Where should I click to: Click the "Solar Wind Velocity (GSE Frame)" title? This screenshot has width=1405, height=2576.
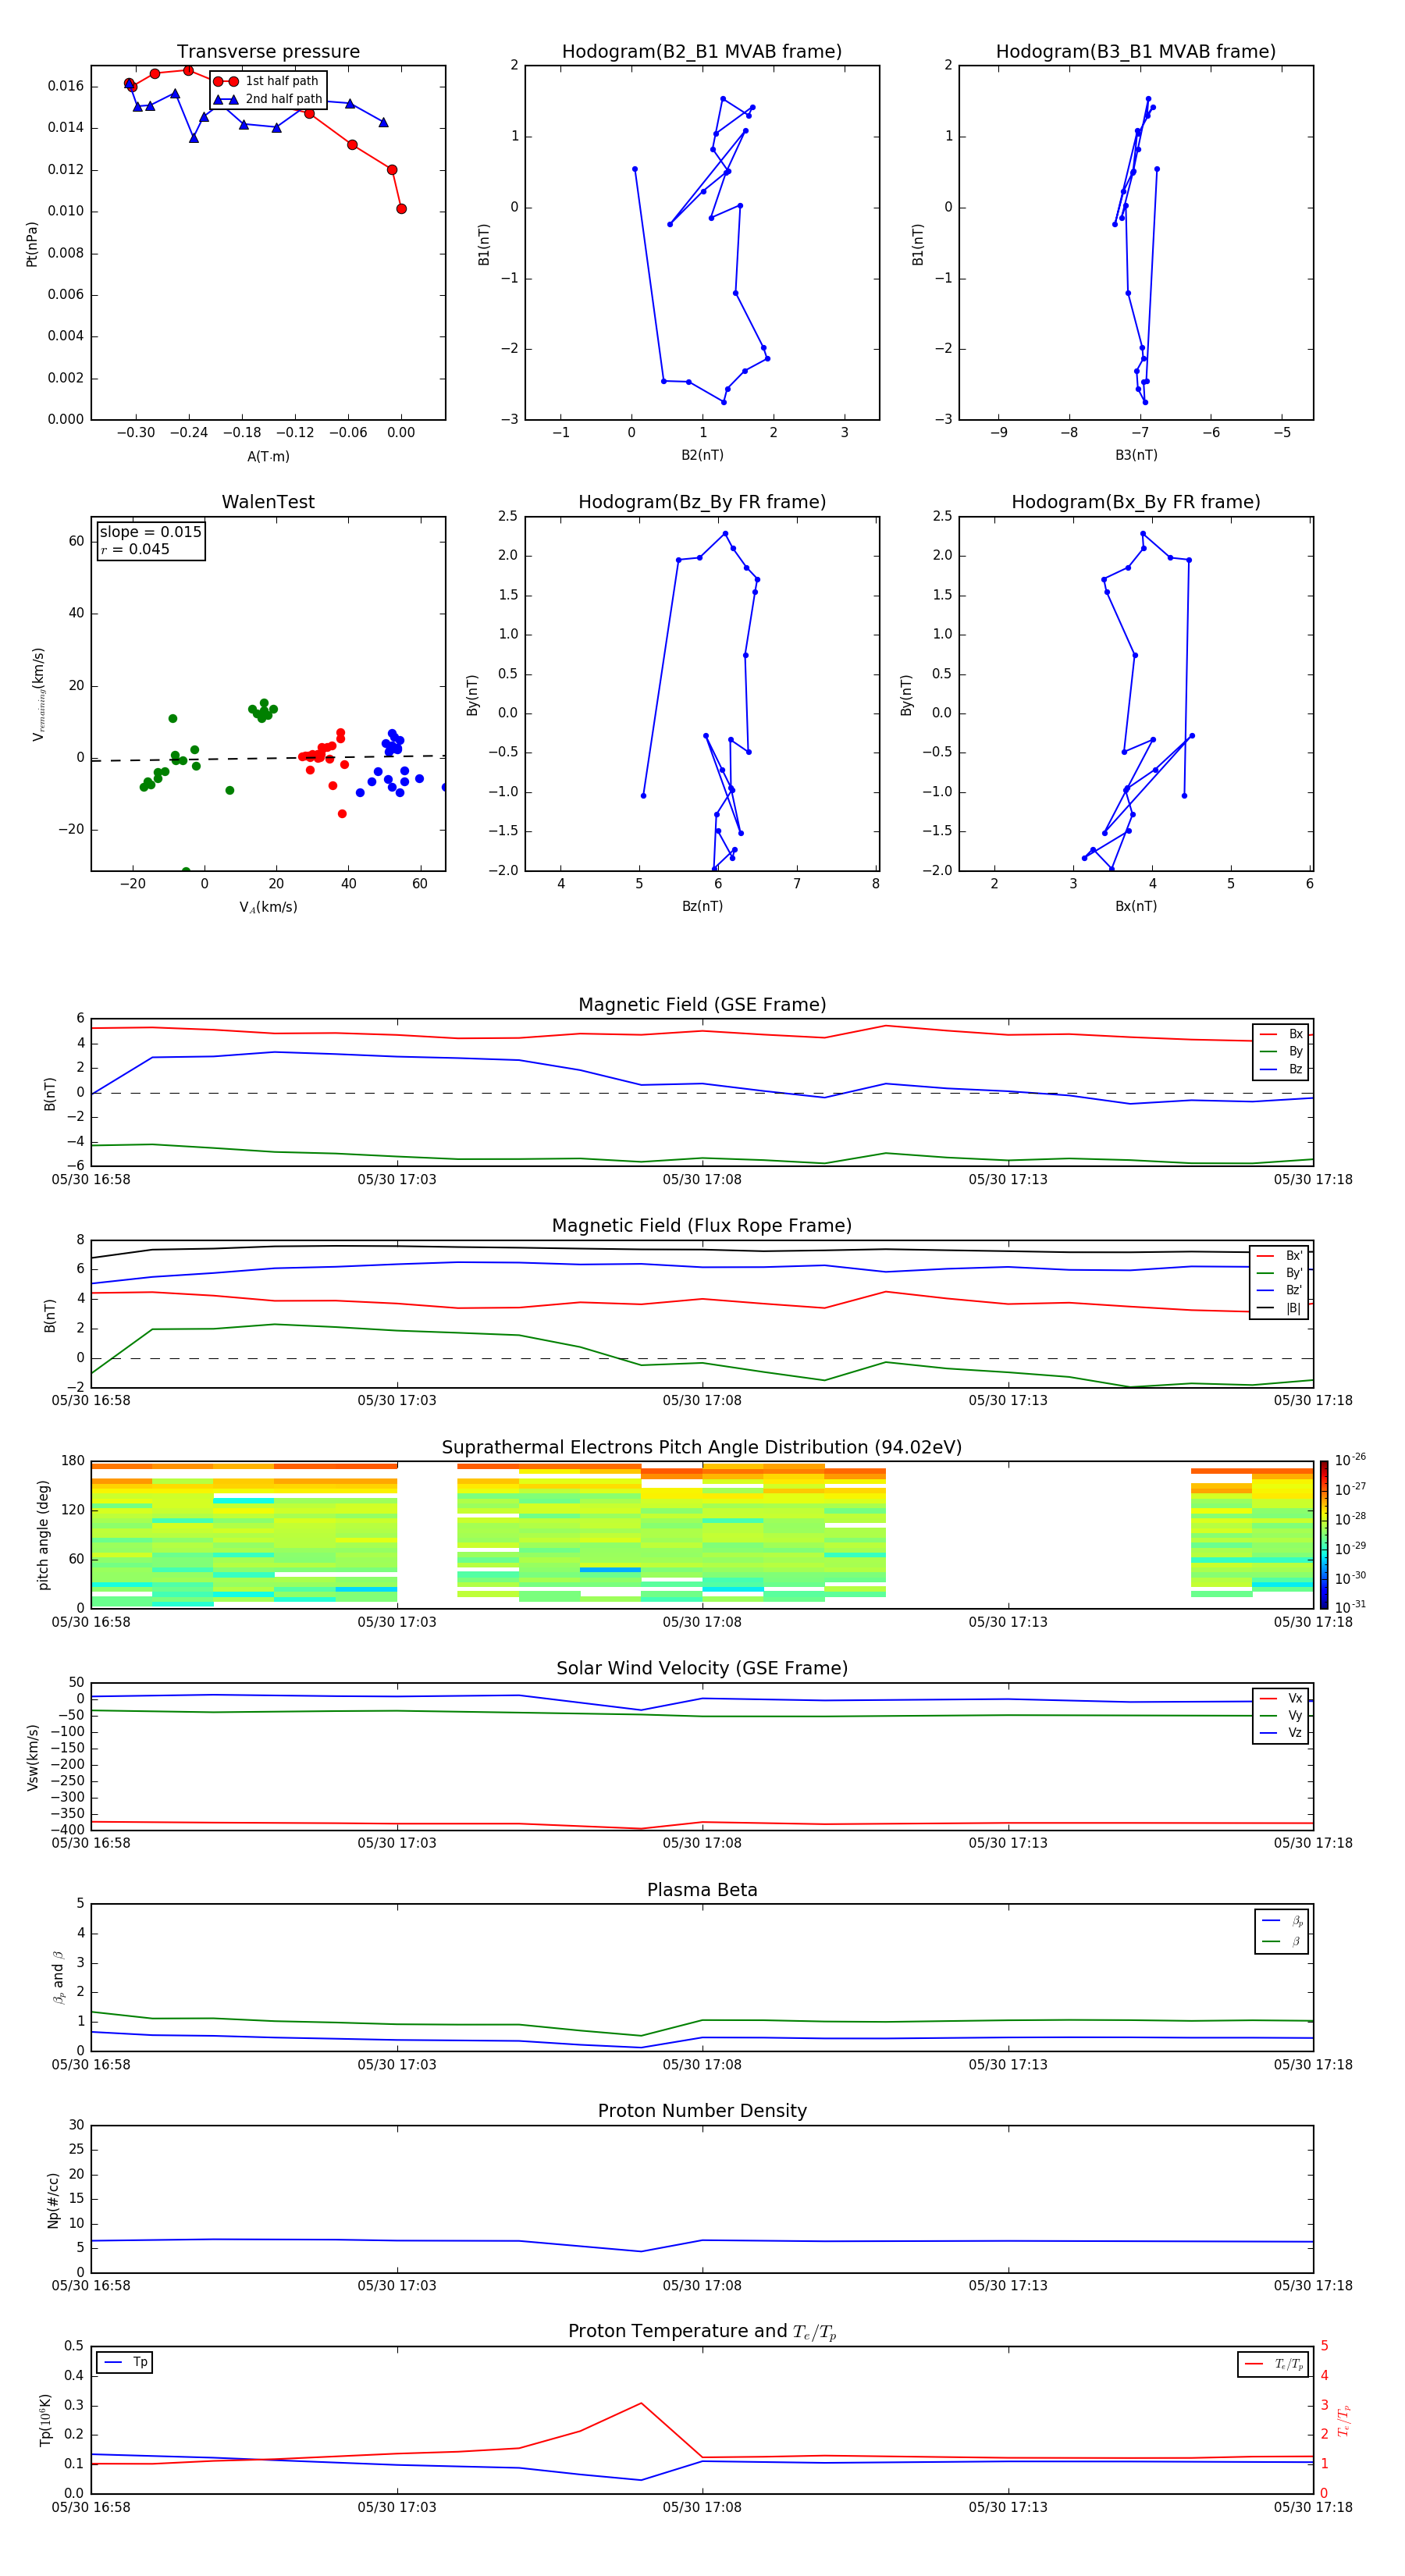tap(702, 1669)
